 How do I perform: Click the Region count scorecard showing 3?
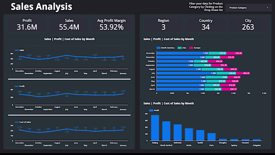[x=163, y=25]
